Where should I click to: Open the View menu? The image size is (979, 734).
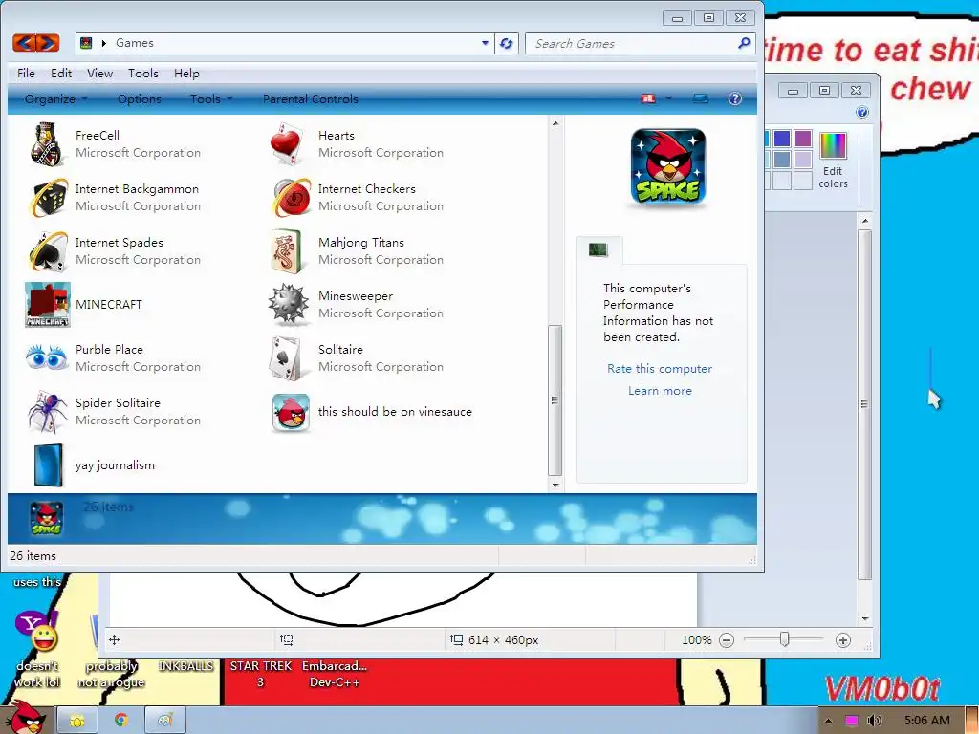tap(99, 73)
